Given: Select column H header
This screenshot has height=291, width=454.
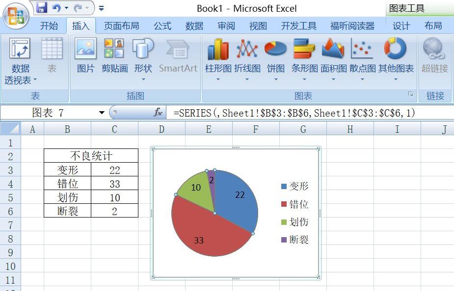Looking at the screenshot, I should [350, 129].
